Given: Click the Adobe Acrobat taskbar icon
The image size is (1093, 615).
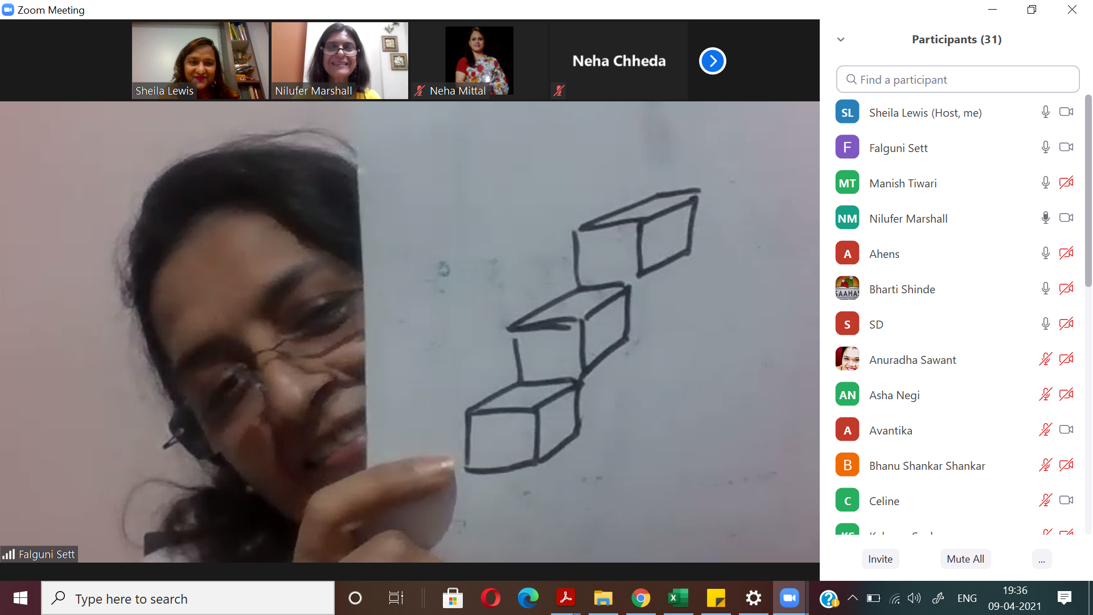Looking at the screenshot, I should coord(565,598).
